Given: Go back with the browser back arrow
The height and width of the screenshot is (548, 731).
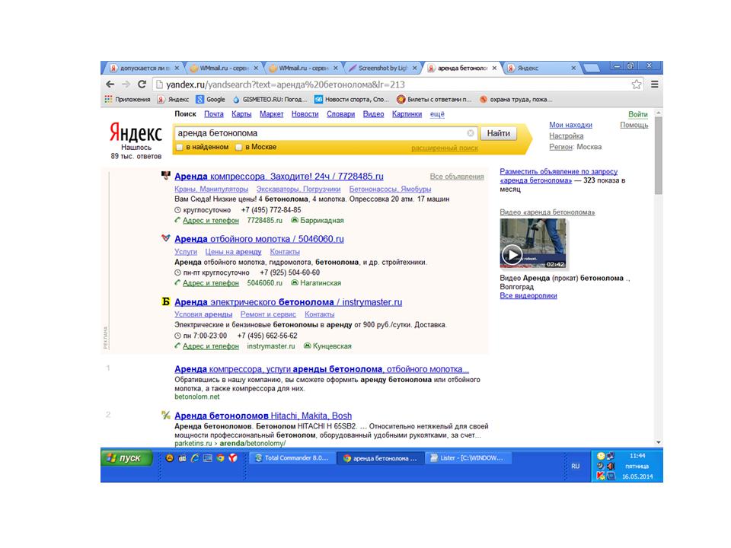Looking at the screenshot, I should (x=110, y=84).
